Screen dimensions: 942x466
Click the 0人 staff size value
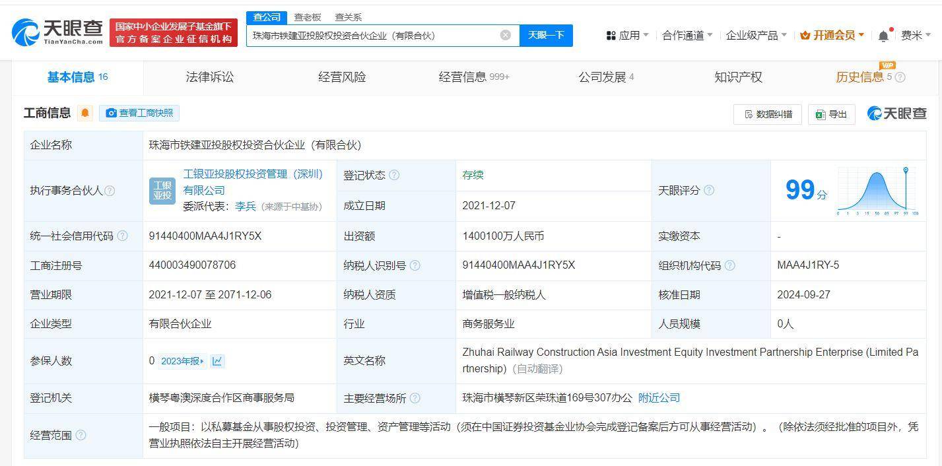pyautogui.click(x=785, y=324)
